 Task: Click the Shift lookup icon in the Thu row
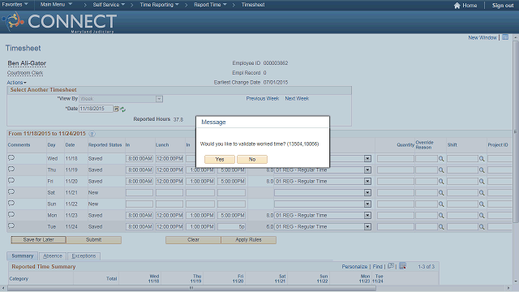point(482,170)
